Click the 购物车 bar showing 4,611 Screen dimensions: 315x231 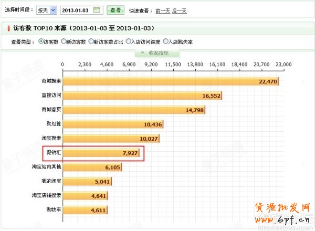pyautogui.click(x=85, y=210)
